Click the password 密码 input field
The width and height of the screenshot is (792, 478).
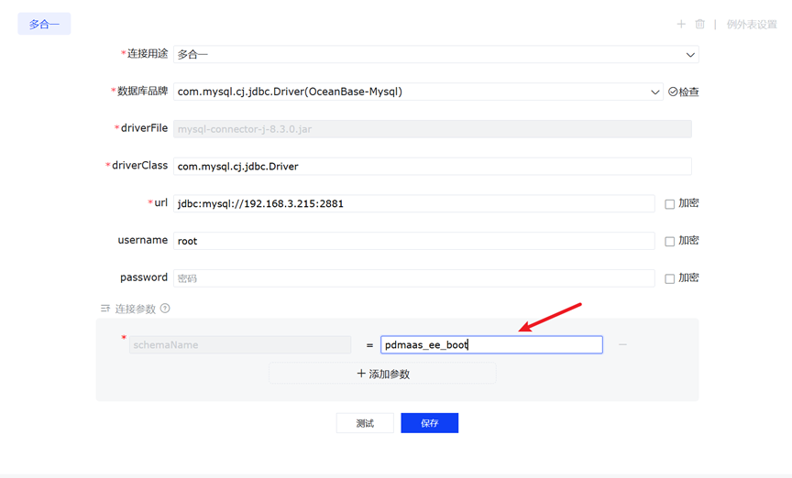413,277
